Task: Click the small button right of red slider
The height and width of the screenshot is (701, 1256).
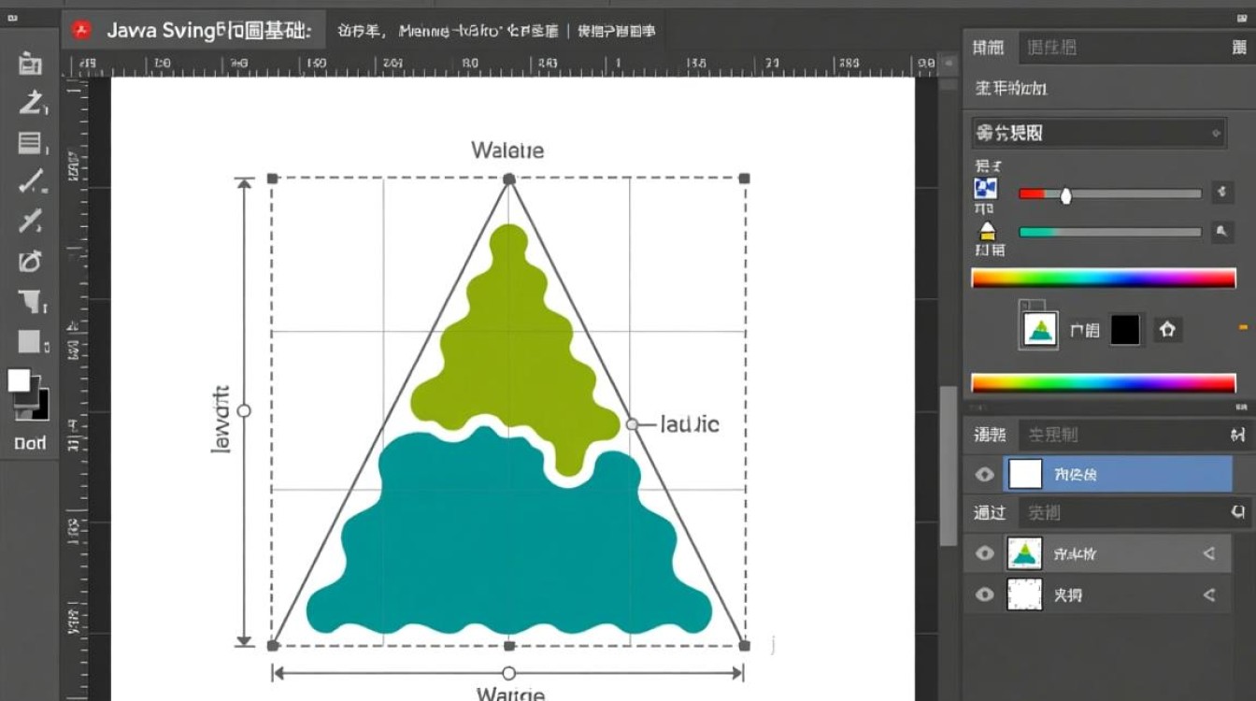Action: tap(1222, 193)
